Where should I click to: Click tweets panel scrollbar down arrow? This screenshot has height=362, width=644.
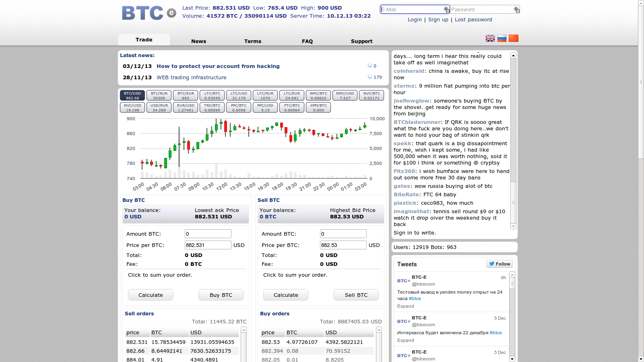tap(512, 359)
